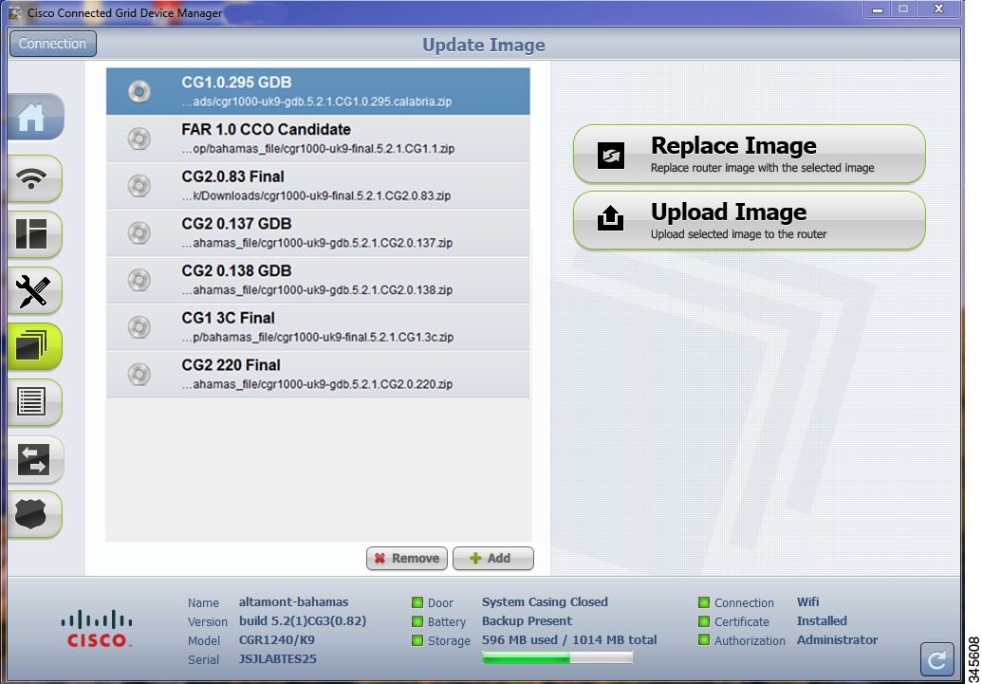The height and width of the screenshot is (684, 982).
Task: Click the cgr1000-uk9-final.5.2.1.CG1.1.zip path
Action: 318,149
